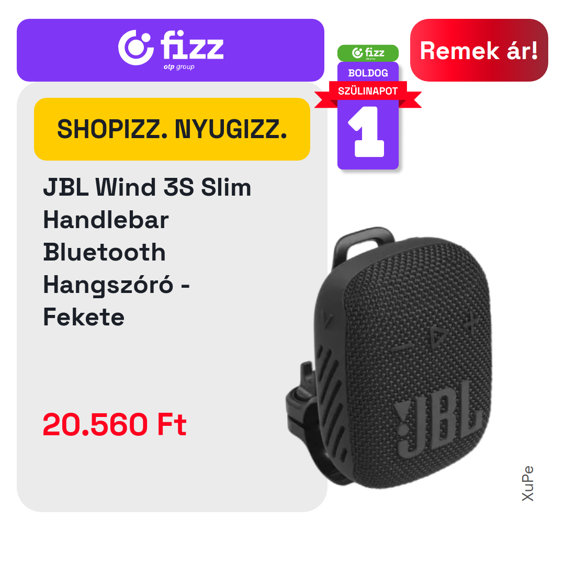
Task: Click the plus symbol on the speaker
Action: tap(471, 322)
